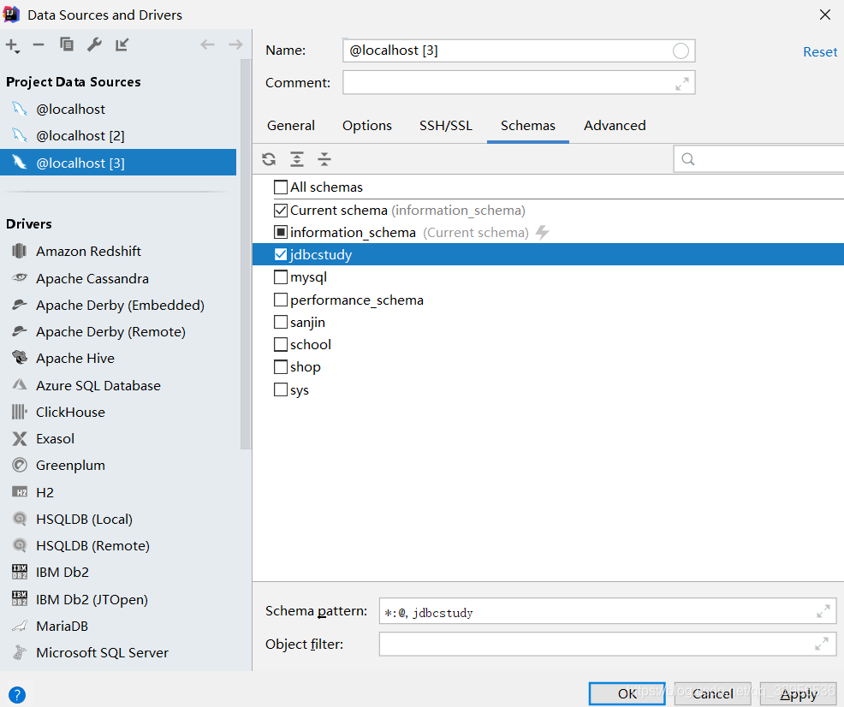Check the mysql schema checkbox
This screenshot has height=707, width=844.
281,277
